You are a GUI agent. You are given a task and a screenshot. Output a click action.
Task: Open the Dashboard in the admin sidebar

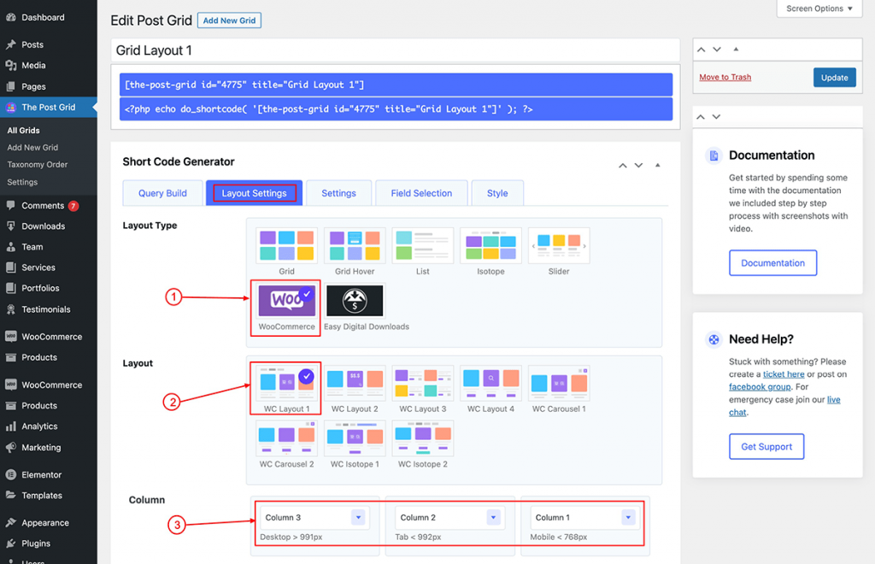[x=43, y=17]
